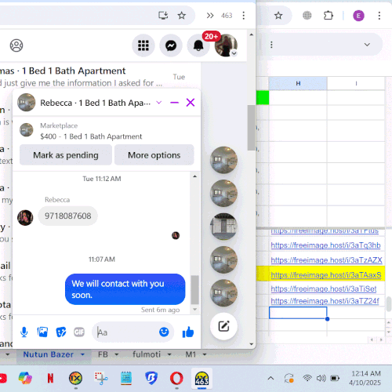This screenshot has width=392, height=392.
Task: Open link https://freeimage.host/i/3aTiSet
Action: [324, 289]
